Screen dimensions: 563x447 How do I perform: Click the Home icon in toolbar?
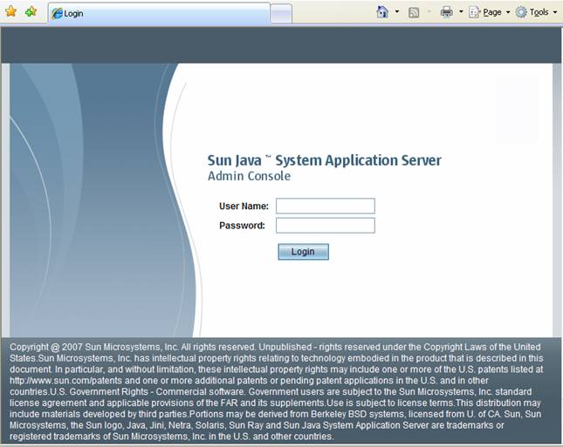coord(382,12)
